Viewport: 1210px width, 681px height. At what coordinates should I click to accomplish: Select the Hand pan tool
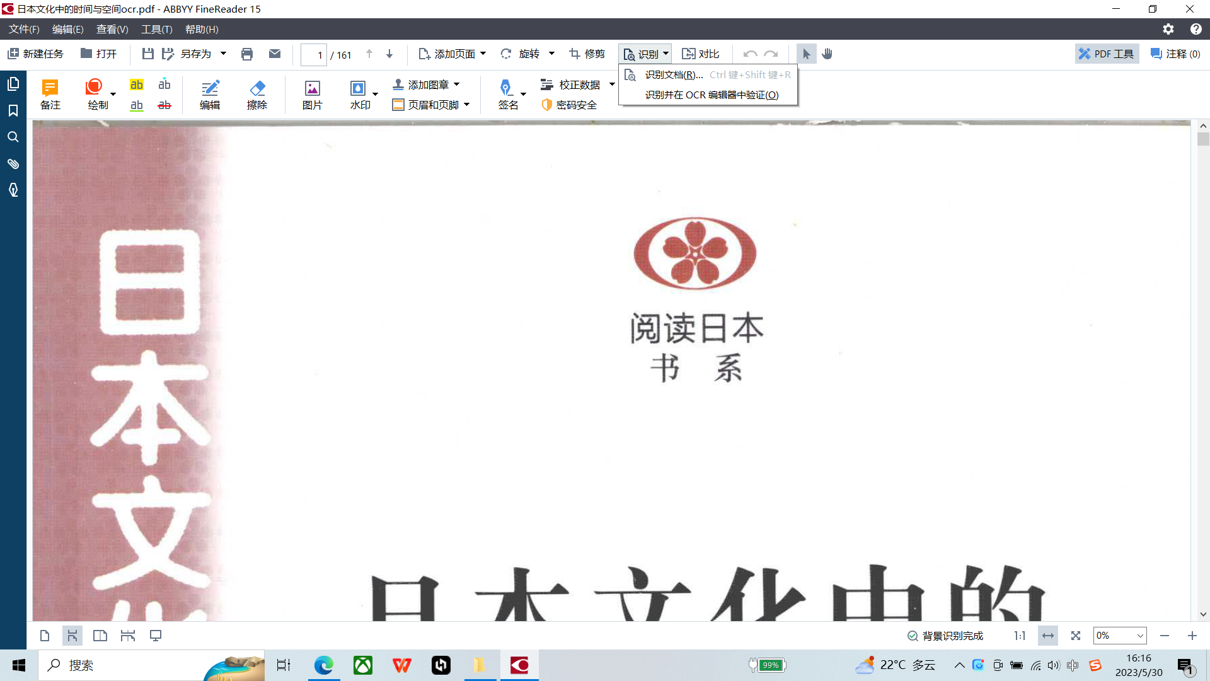click(x=827, y=54)
